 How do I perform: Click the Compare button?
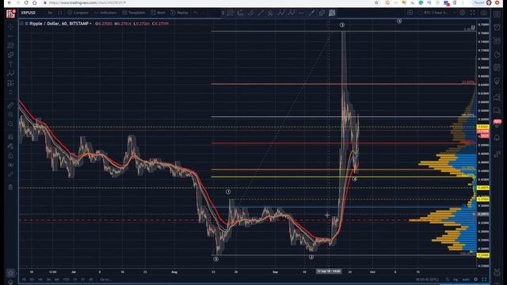[x=78, y=13]
